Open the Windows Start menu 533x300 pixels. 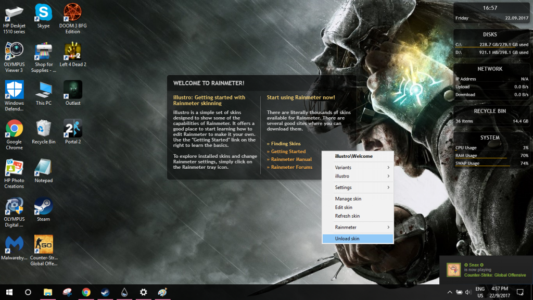click(9, 292)
